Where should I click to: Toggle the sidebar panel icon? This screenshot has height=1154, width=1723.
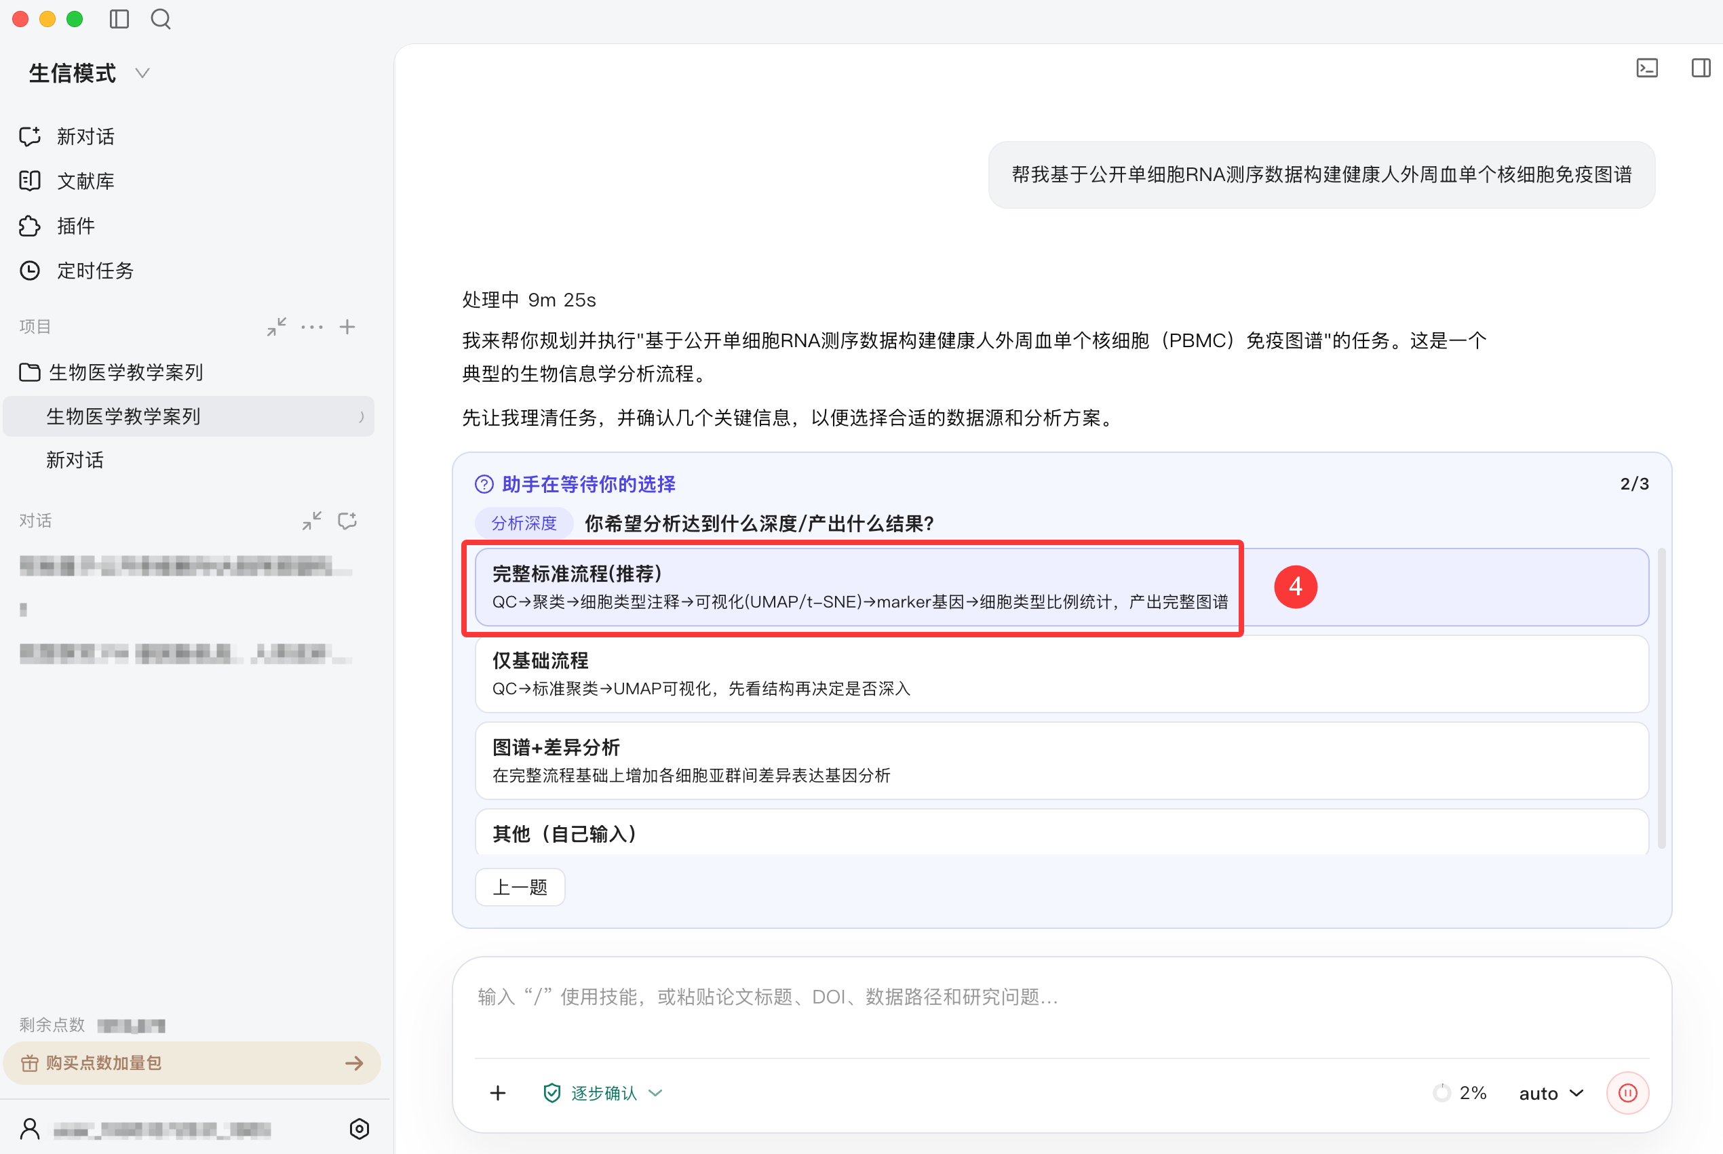pos(119,19)
